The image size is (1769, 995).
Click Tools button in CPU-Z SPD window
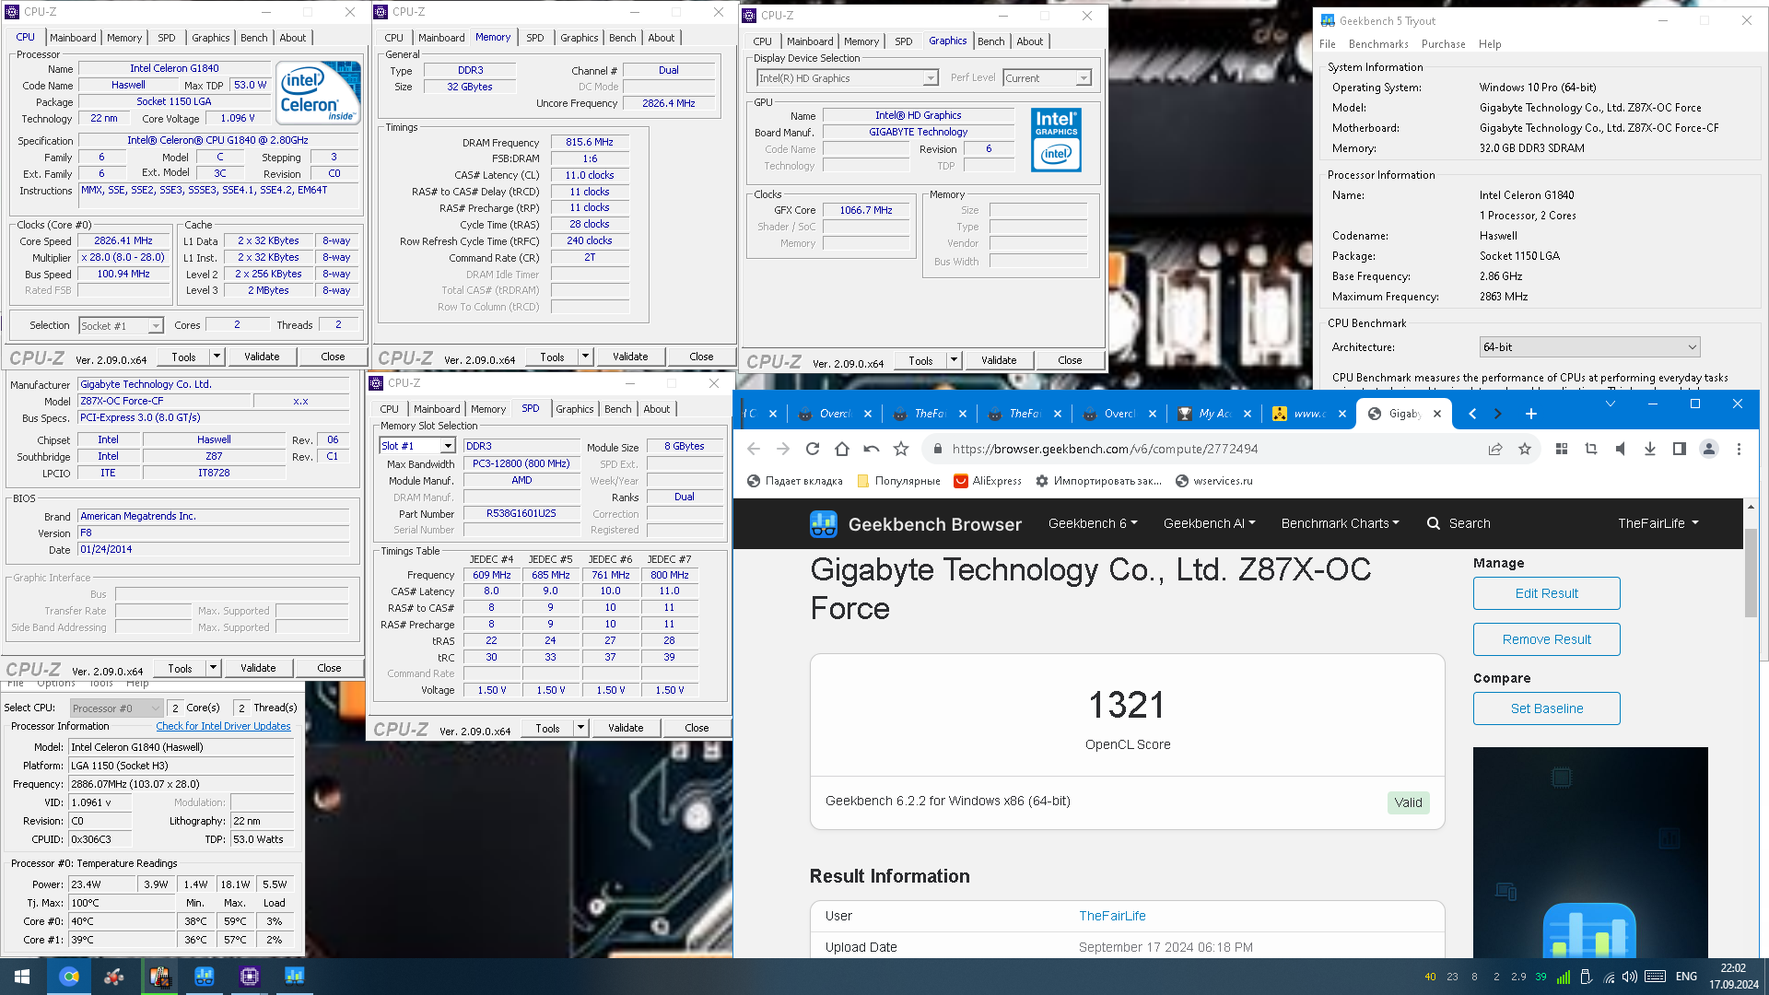547,728
